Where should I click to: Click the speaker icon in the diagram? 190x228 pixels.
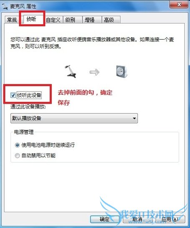click(122, 72)
